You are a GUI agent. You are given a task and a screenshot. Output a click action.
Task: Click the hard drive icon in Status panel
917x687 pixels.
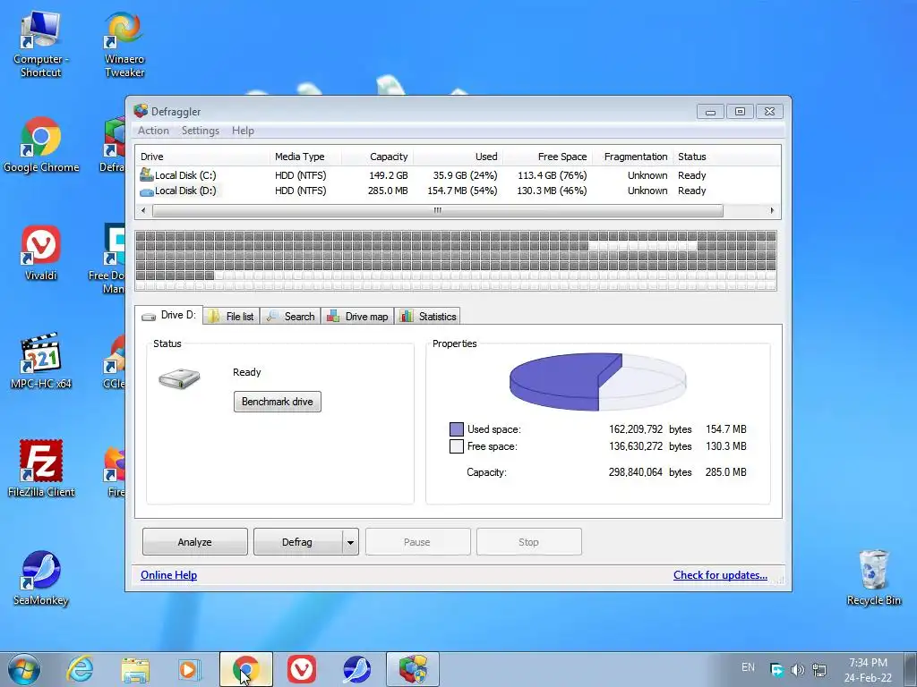179,378
